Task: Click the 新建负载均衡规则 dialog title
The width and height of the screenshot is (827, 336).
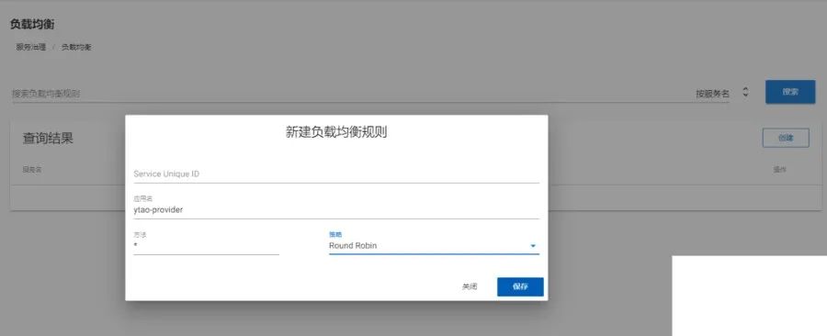Action: (x=336, y=132)
